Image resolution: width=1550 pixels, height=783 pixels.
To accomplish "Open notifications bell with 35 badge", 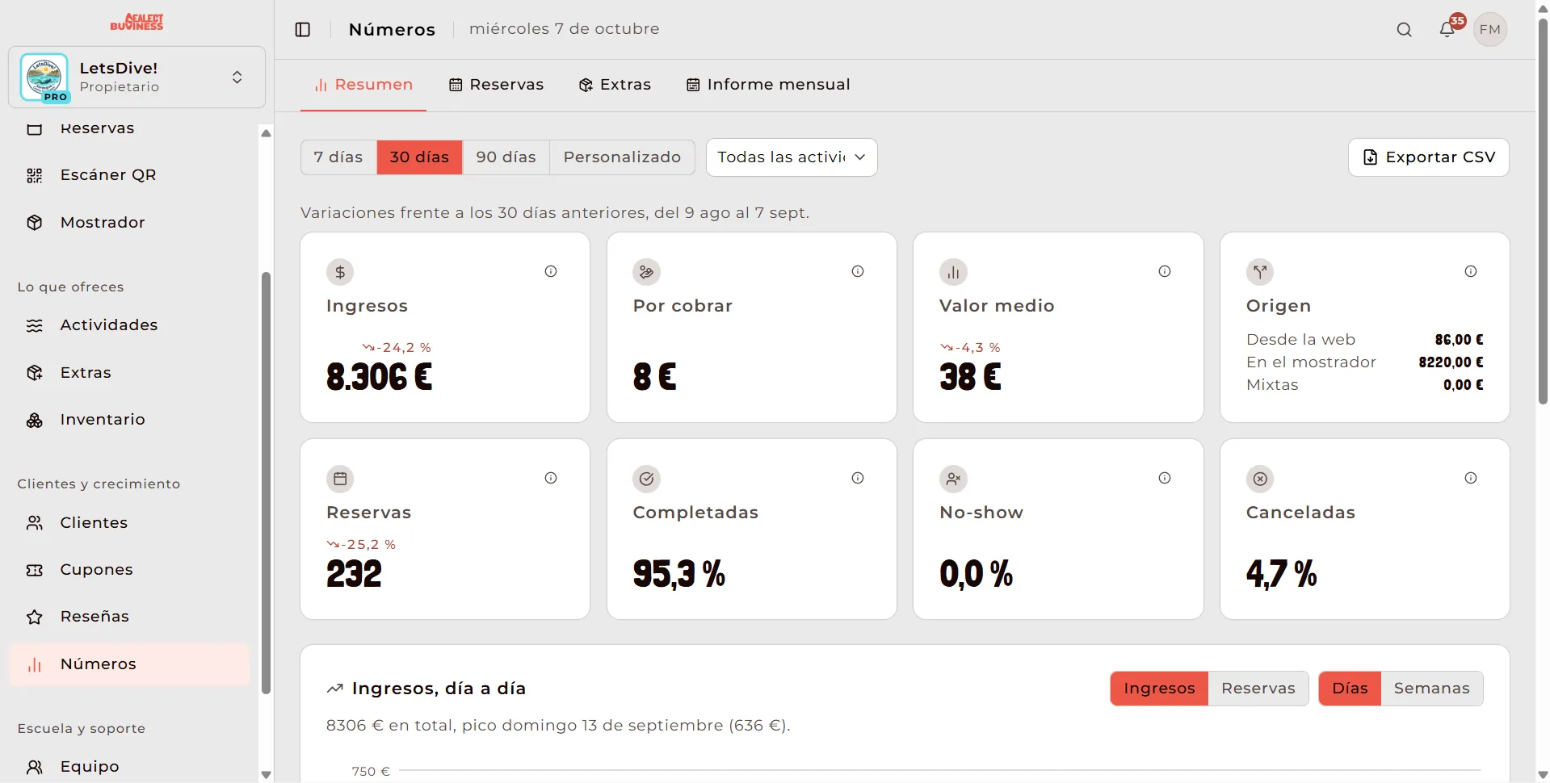I will [1447, 30].
